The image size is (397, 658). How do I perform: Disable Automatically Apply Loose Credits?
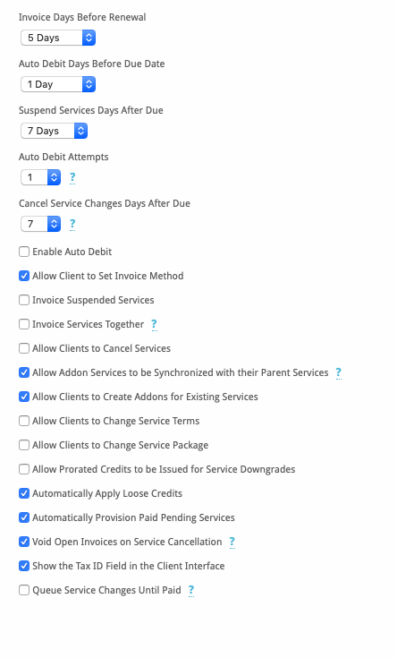24,493
